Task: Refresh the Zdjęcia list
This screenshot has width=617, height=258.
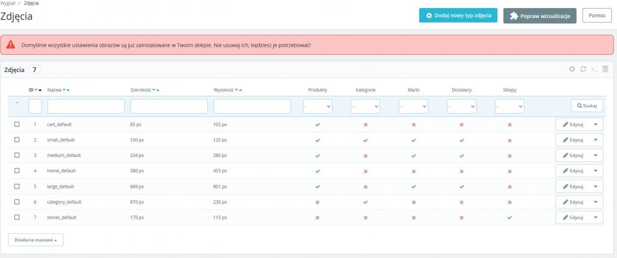Action: pos(582,69)
